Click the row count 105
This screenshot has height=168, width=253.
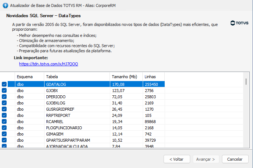148,115
